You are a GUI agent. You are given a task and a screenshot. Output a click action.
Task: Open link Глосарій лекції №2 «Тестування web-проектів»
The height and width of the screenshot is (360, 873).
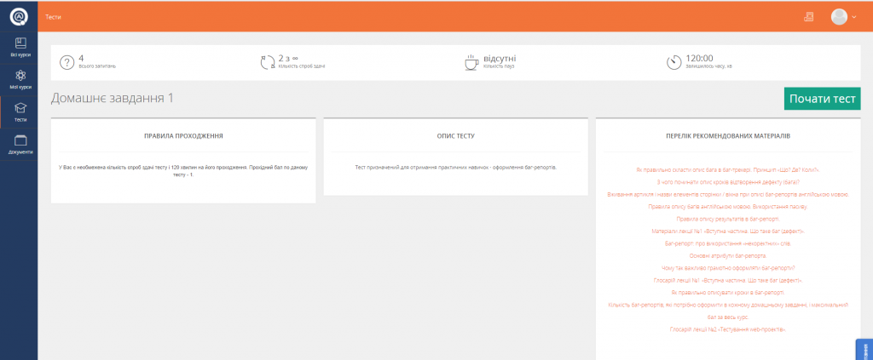(x=728, y=329)
